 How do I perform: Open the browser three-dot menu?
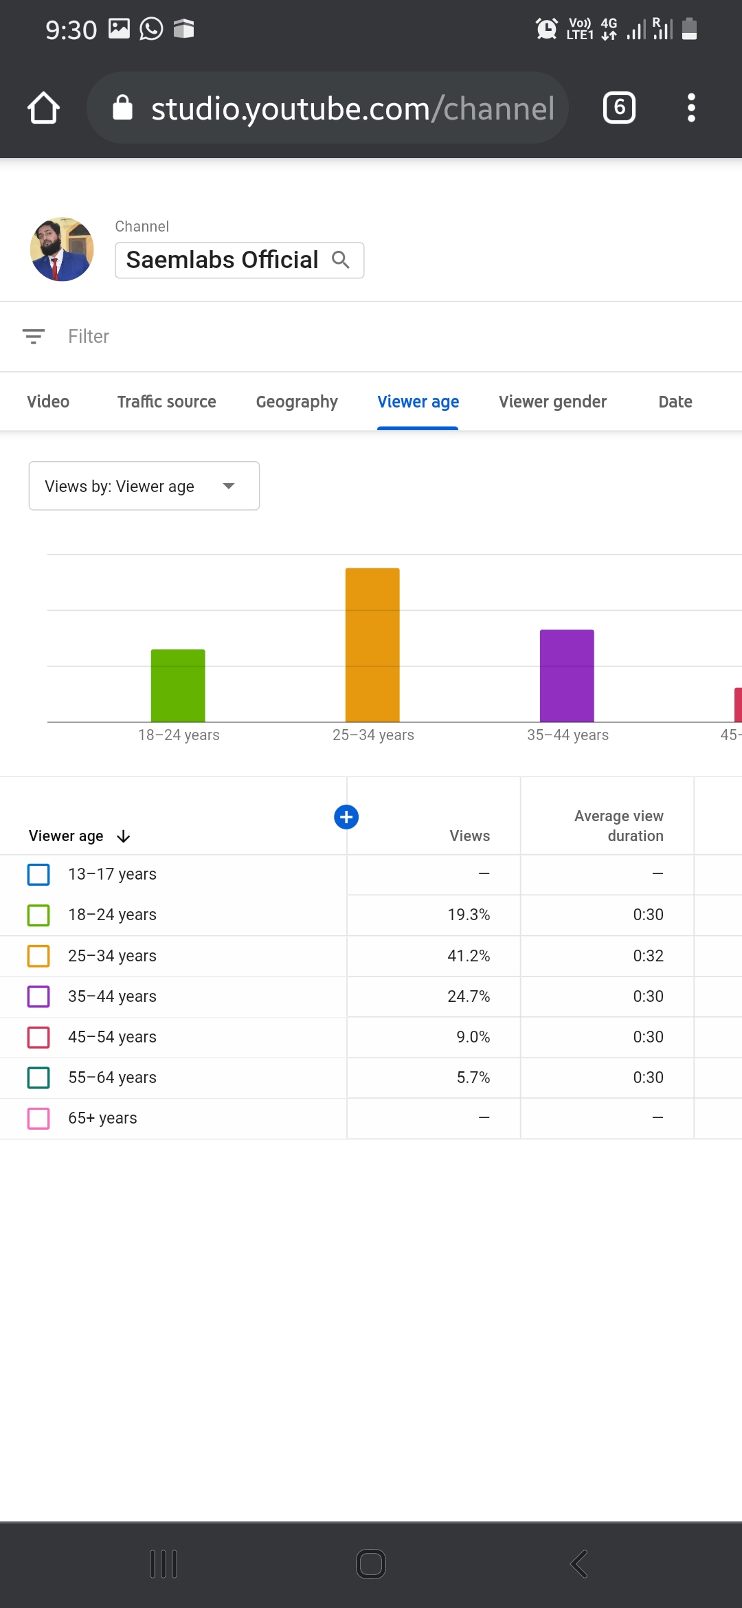[x=691, y=108]
